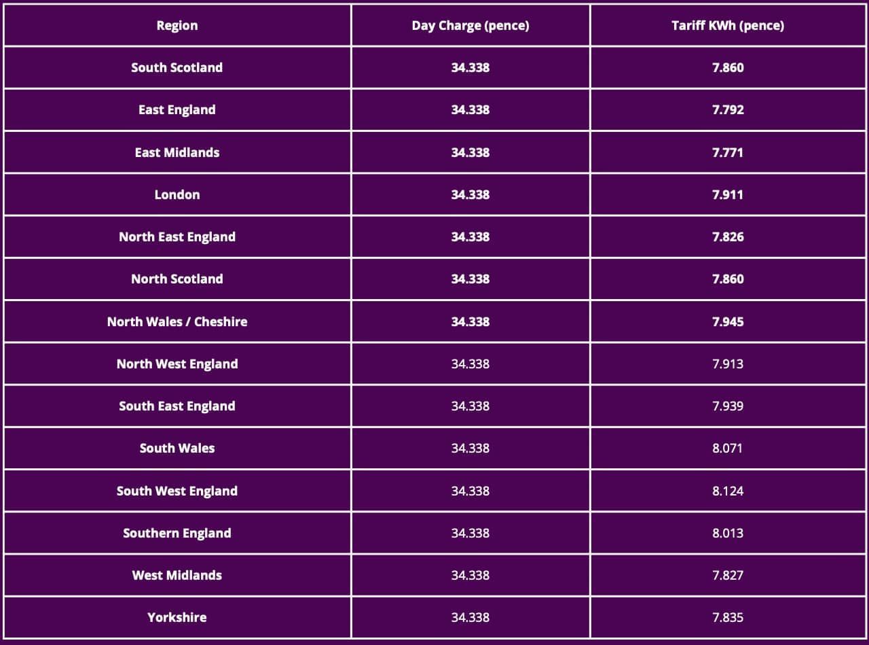
Task: Click the East Midlands tariff value 7.771
Action: pyautogui.click(x=728, y=152)
